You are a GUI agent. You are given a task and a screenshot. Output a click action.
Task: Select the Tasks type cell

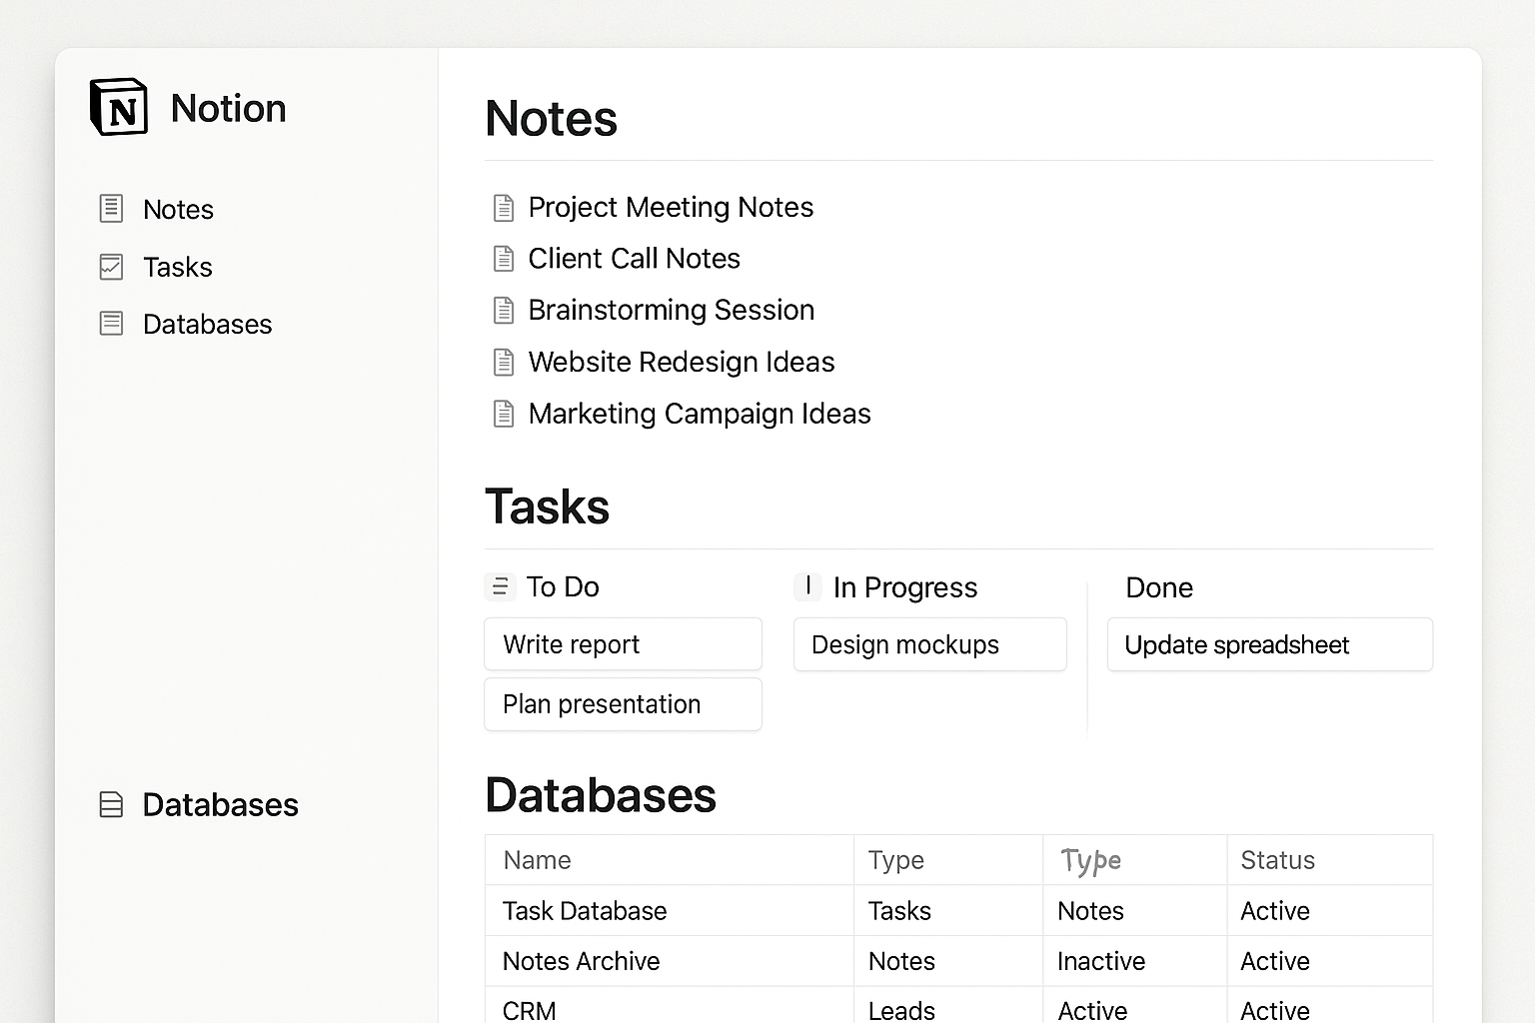coord(948,911)
